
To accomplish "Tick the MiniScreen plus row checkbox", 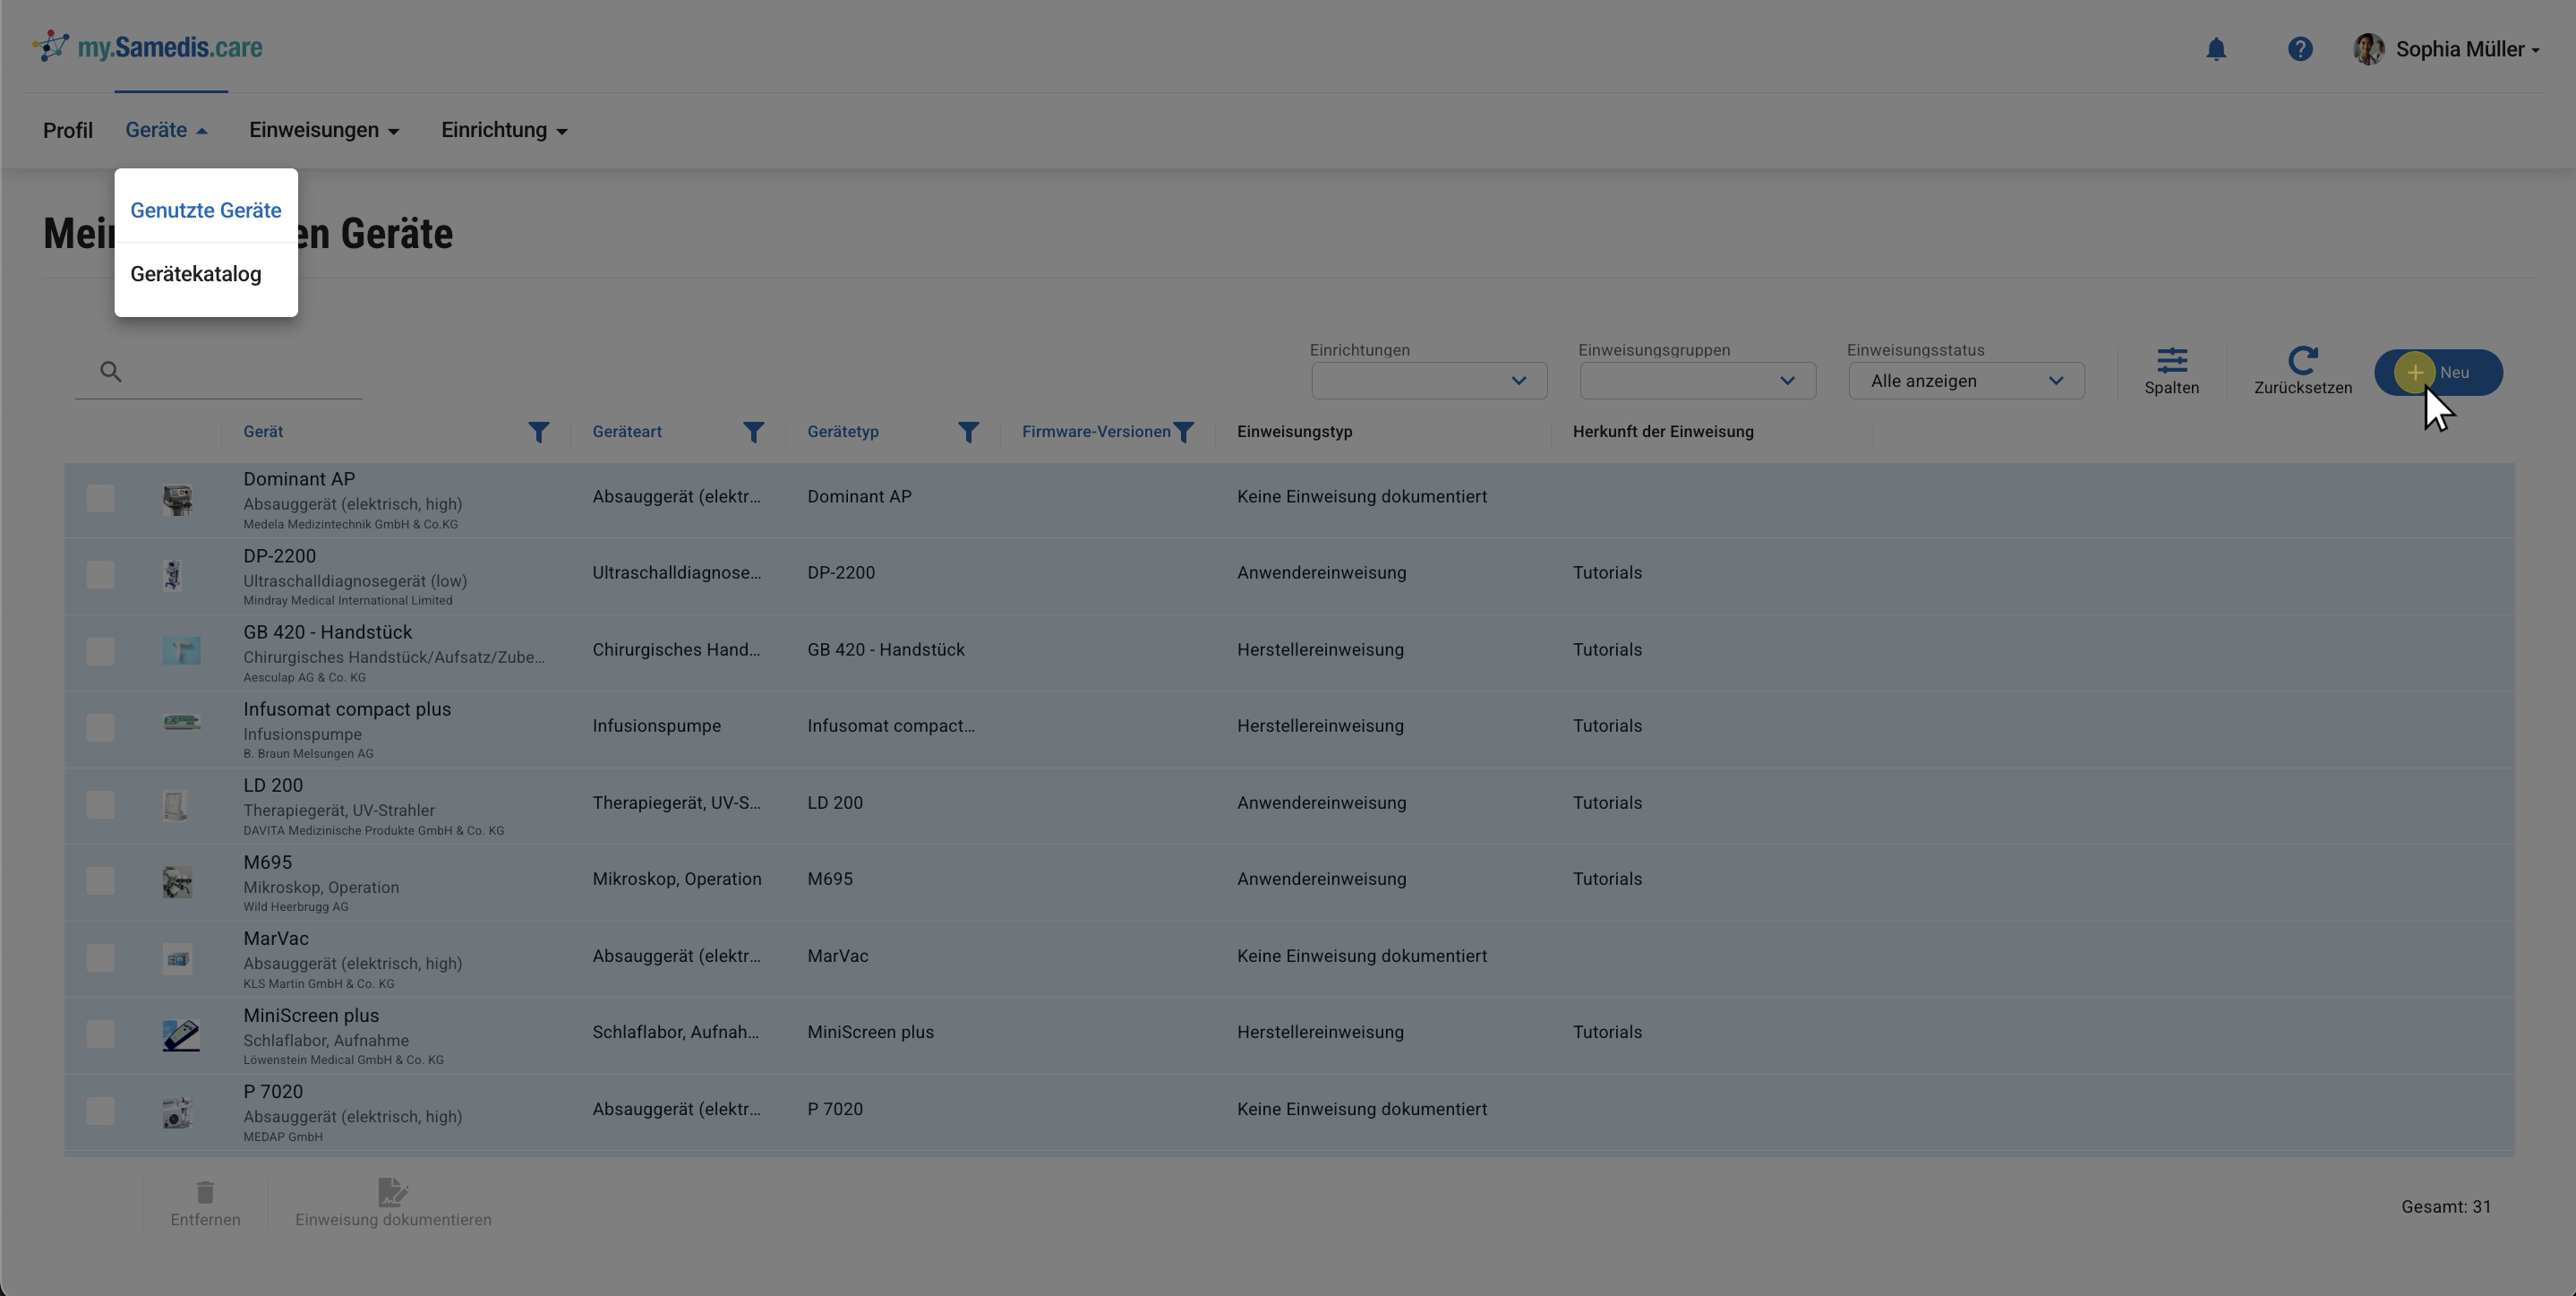I will tap(100, 1034).
